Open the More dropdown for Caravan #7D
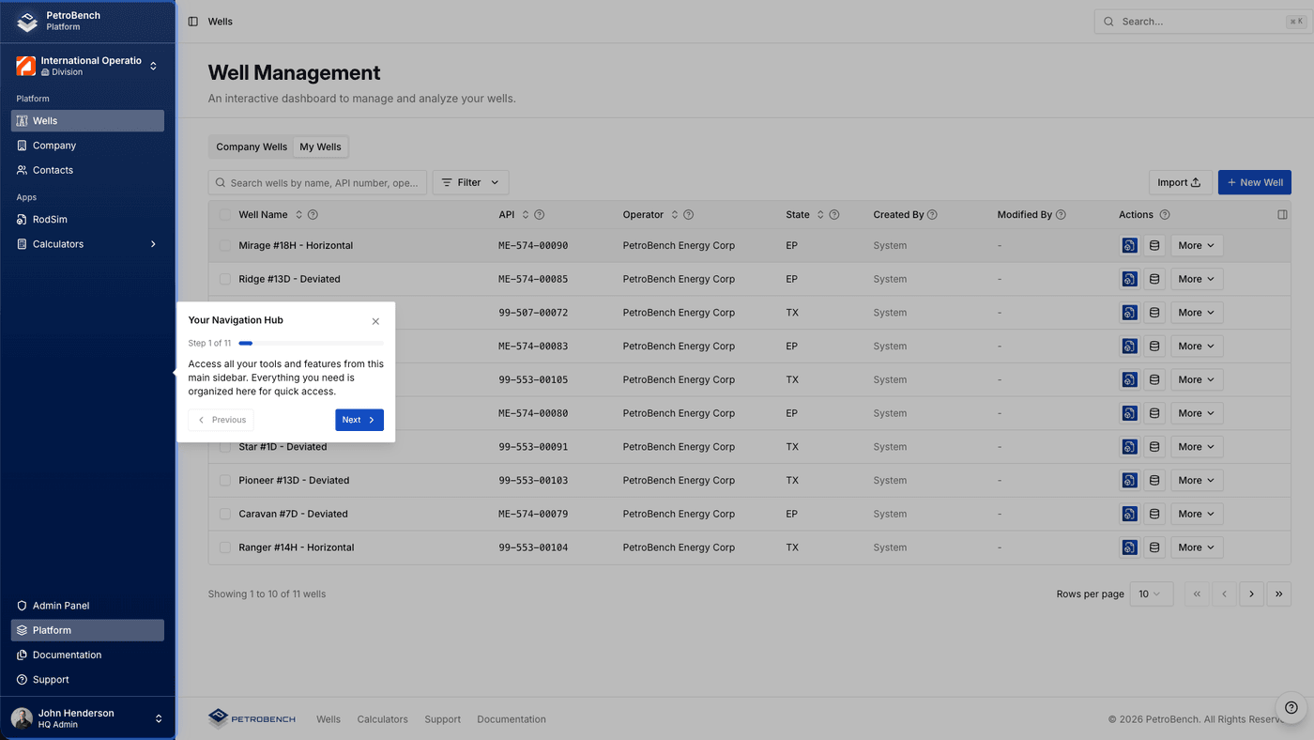The height and width of the screenshot is (740, 1314). 1196,514
